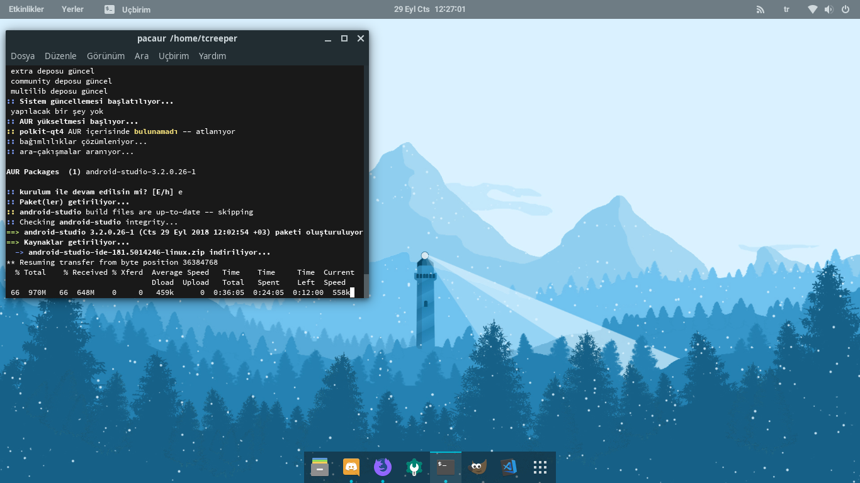Open the green wrench gear dock app
860x483 pixels.
(x=414, y=467)
